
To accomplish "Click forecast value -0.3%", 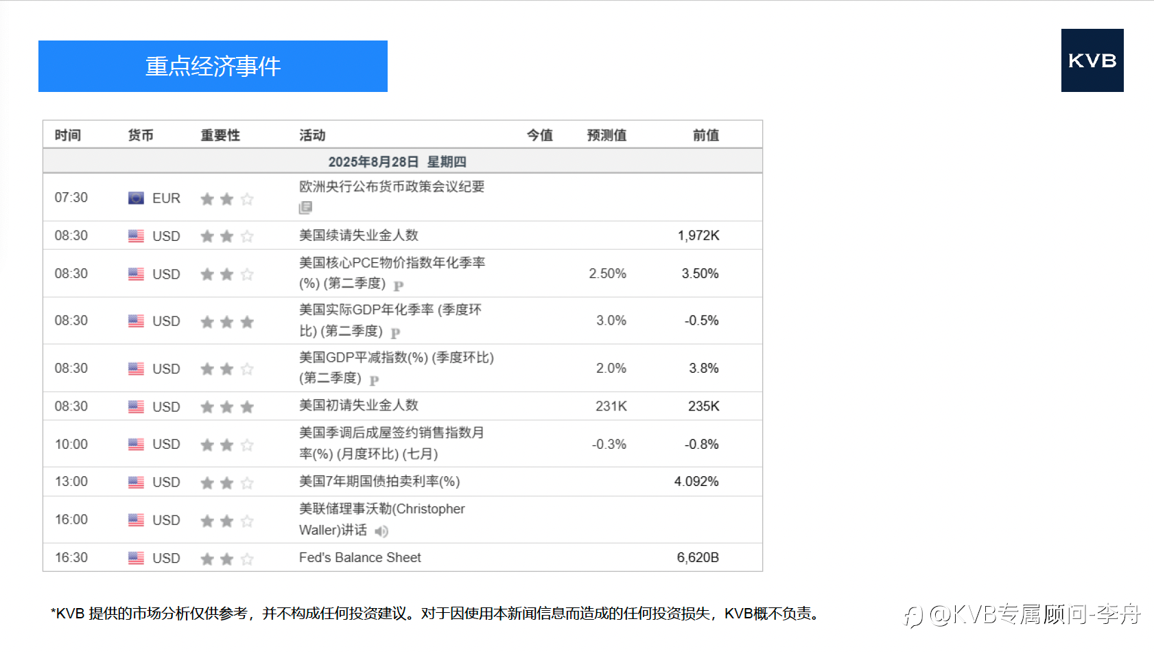I will click(609, 444).
